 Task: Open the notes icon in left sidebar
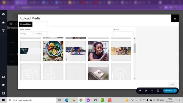point(3,85)
